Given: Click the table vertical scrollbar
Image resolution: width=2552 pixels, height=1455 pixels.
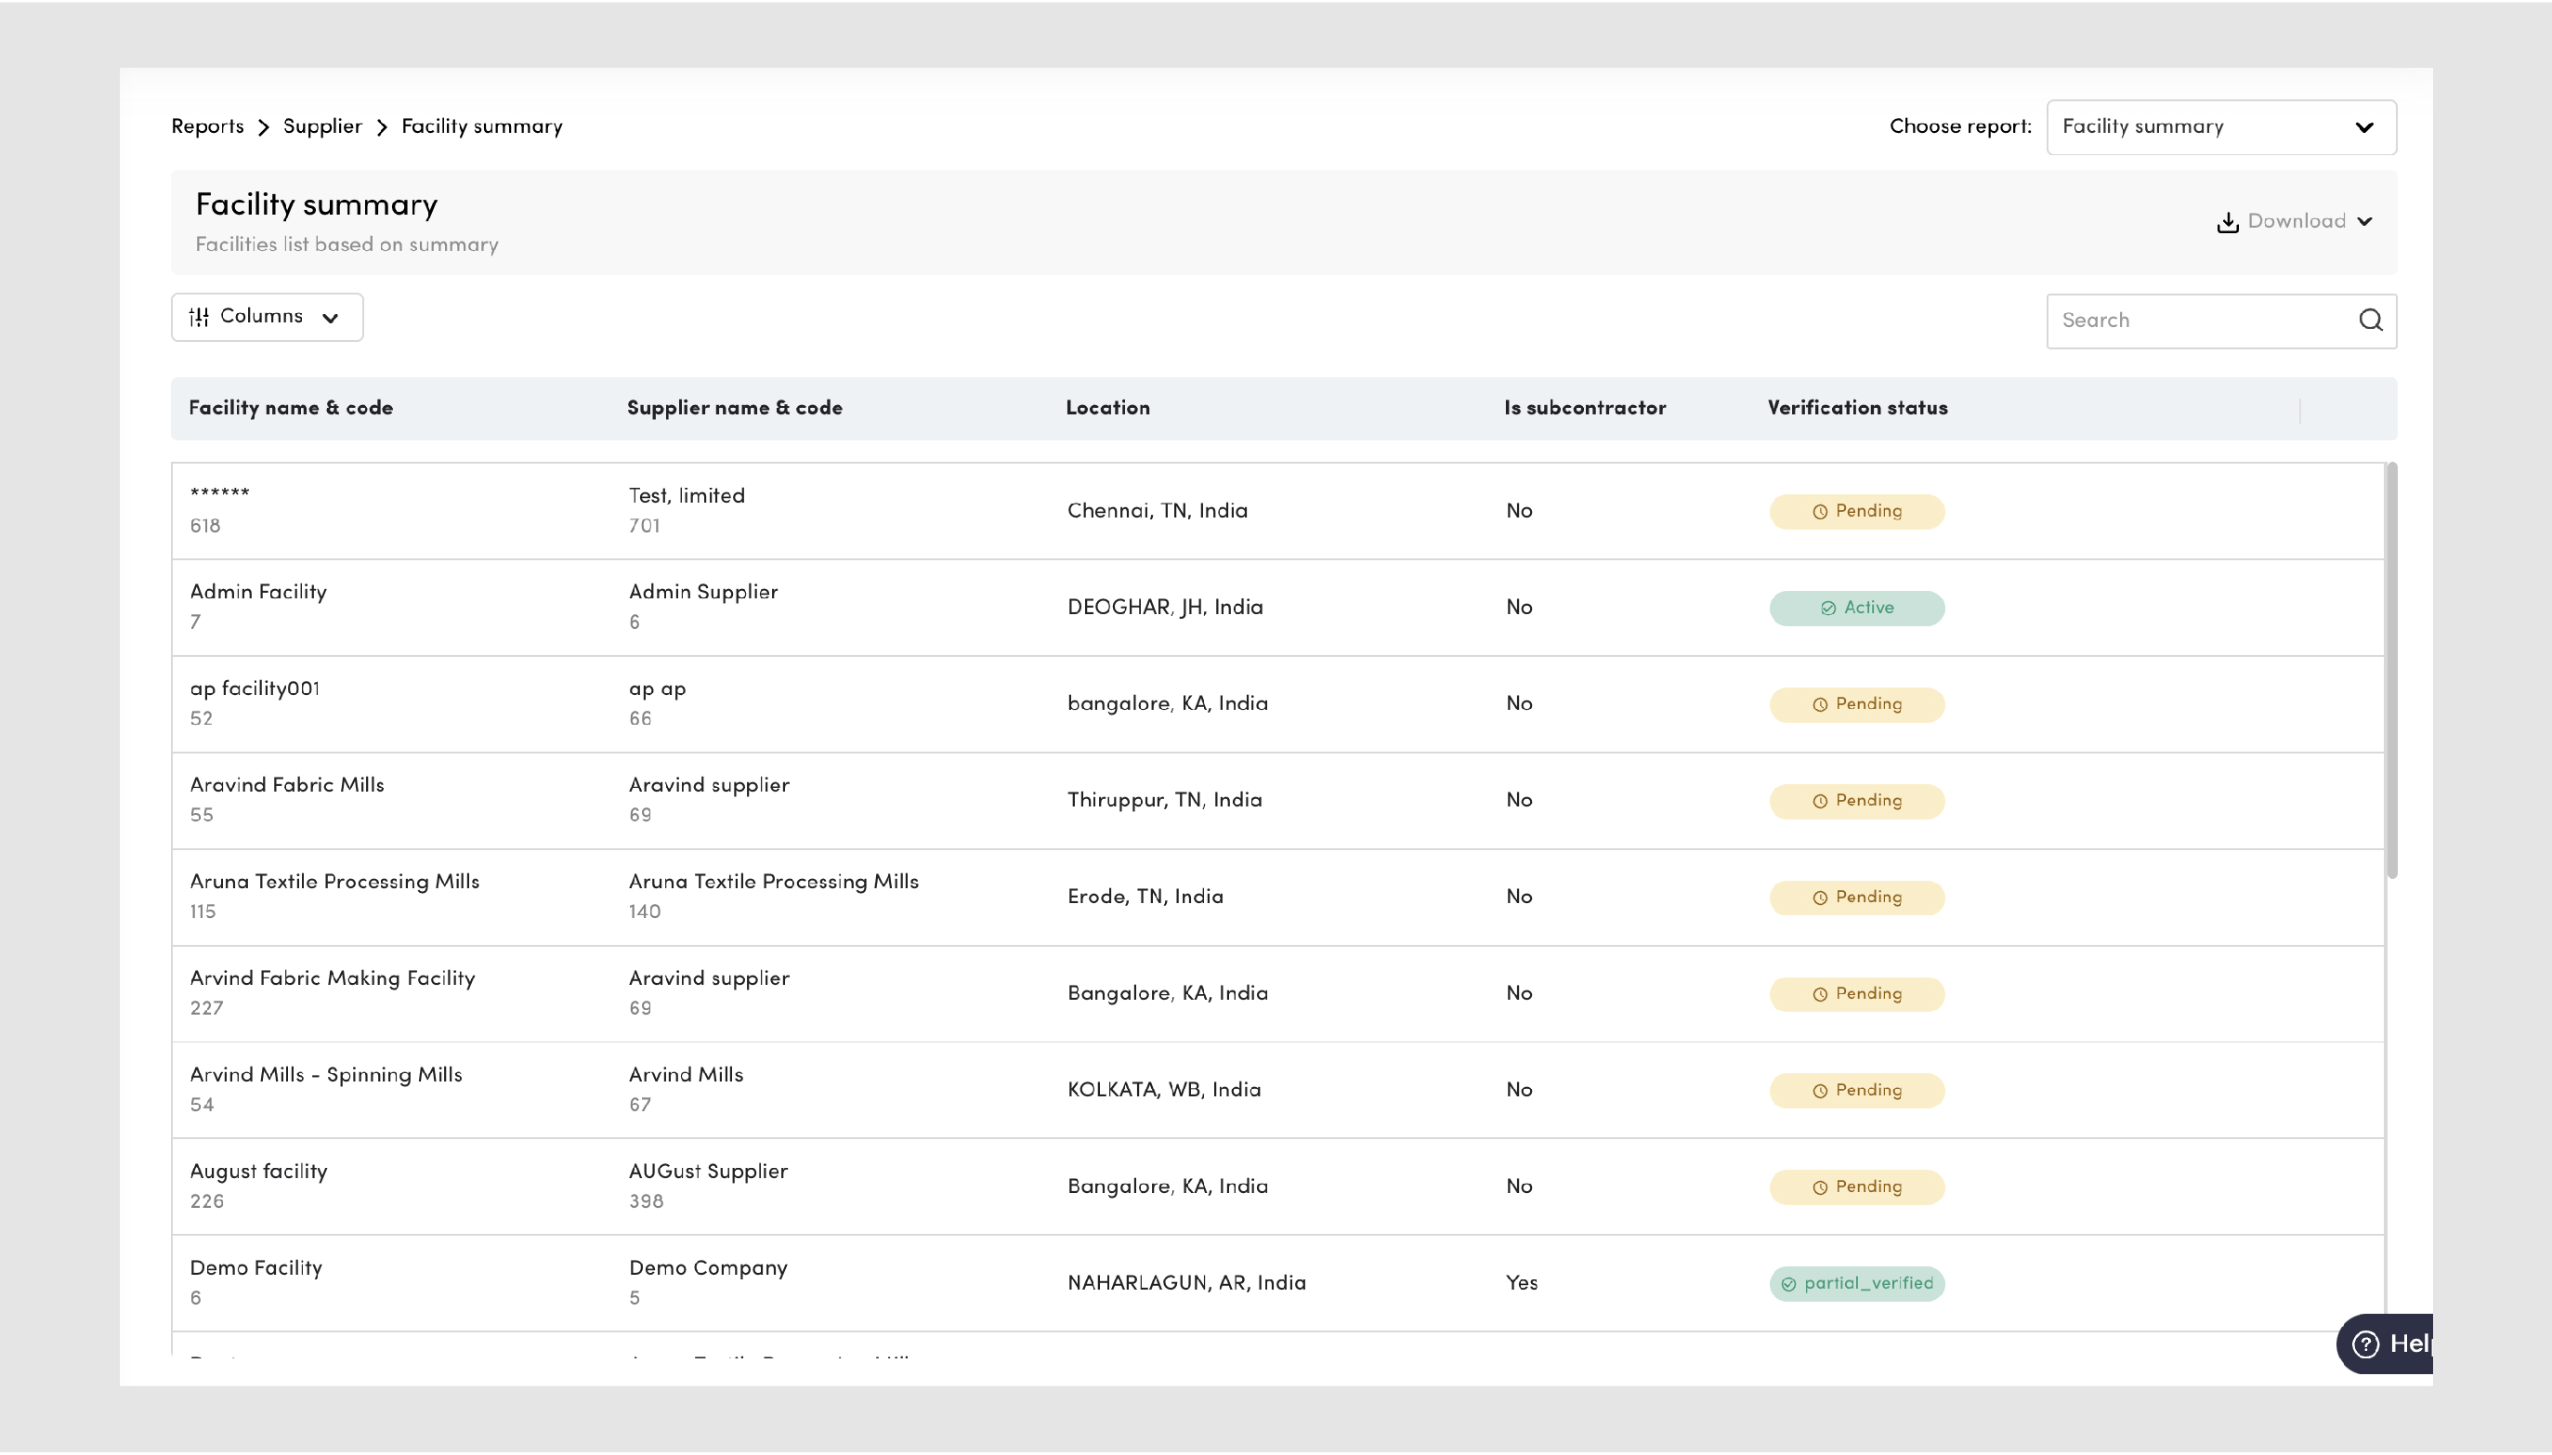Looking at the screenshot, I should coord(2391,670).
